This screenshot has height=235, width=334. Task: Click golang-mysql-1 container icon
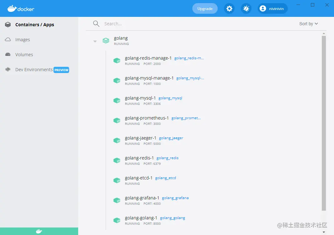click(117, 100)
